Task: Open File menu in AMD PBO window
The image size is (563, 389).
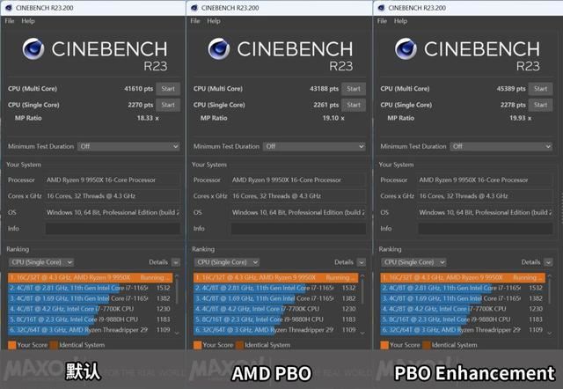Action: coord(195,21)
